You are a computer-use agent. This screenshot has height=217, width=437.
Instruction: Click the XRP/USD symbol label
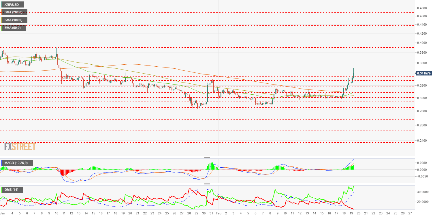[12, 5]
